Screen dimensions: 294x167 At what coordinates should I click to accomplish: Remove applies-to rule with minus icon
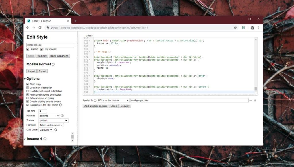(x=251, y=100)
